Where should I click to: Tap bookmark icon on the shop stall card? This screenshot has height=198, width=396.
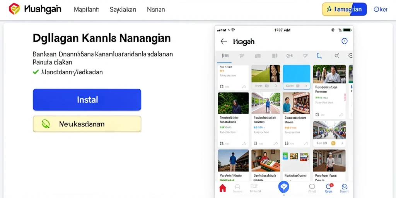point(287,143)
